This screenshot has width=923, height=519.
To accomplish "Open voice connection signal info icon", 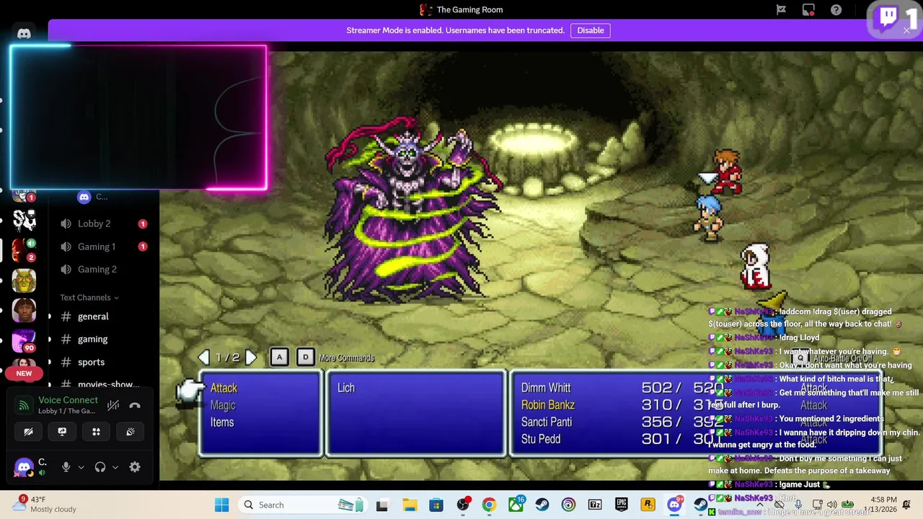I will point(24,405).
